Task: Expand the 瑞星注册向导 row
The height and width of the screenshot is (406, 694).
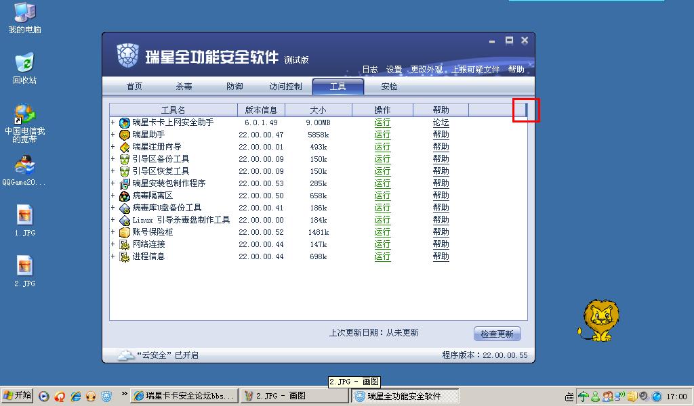Action: [x=113, y=147]
